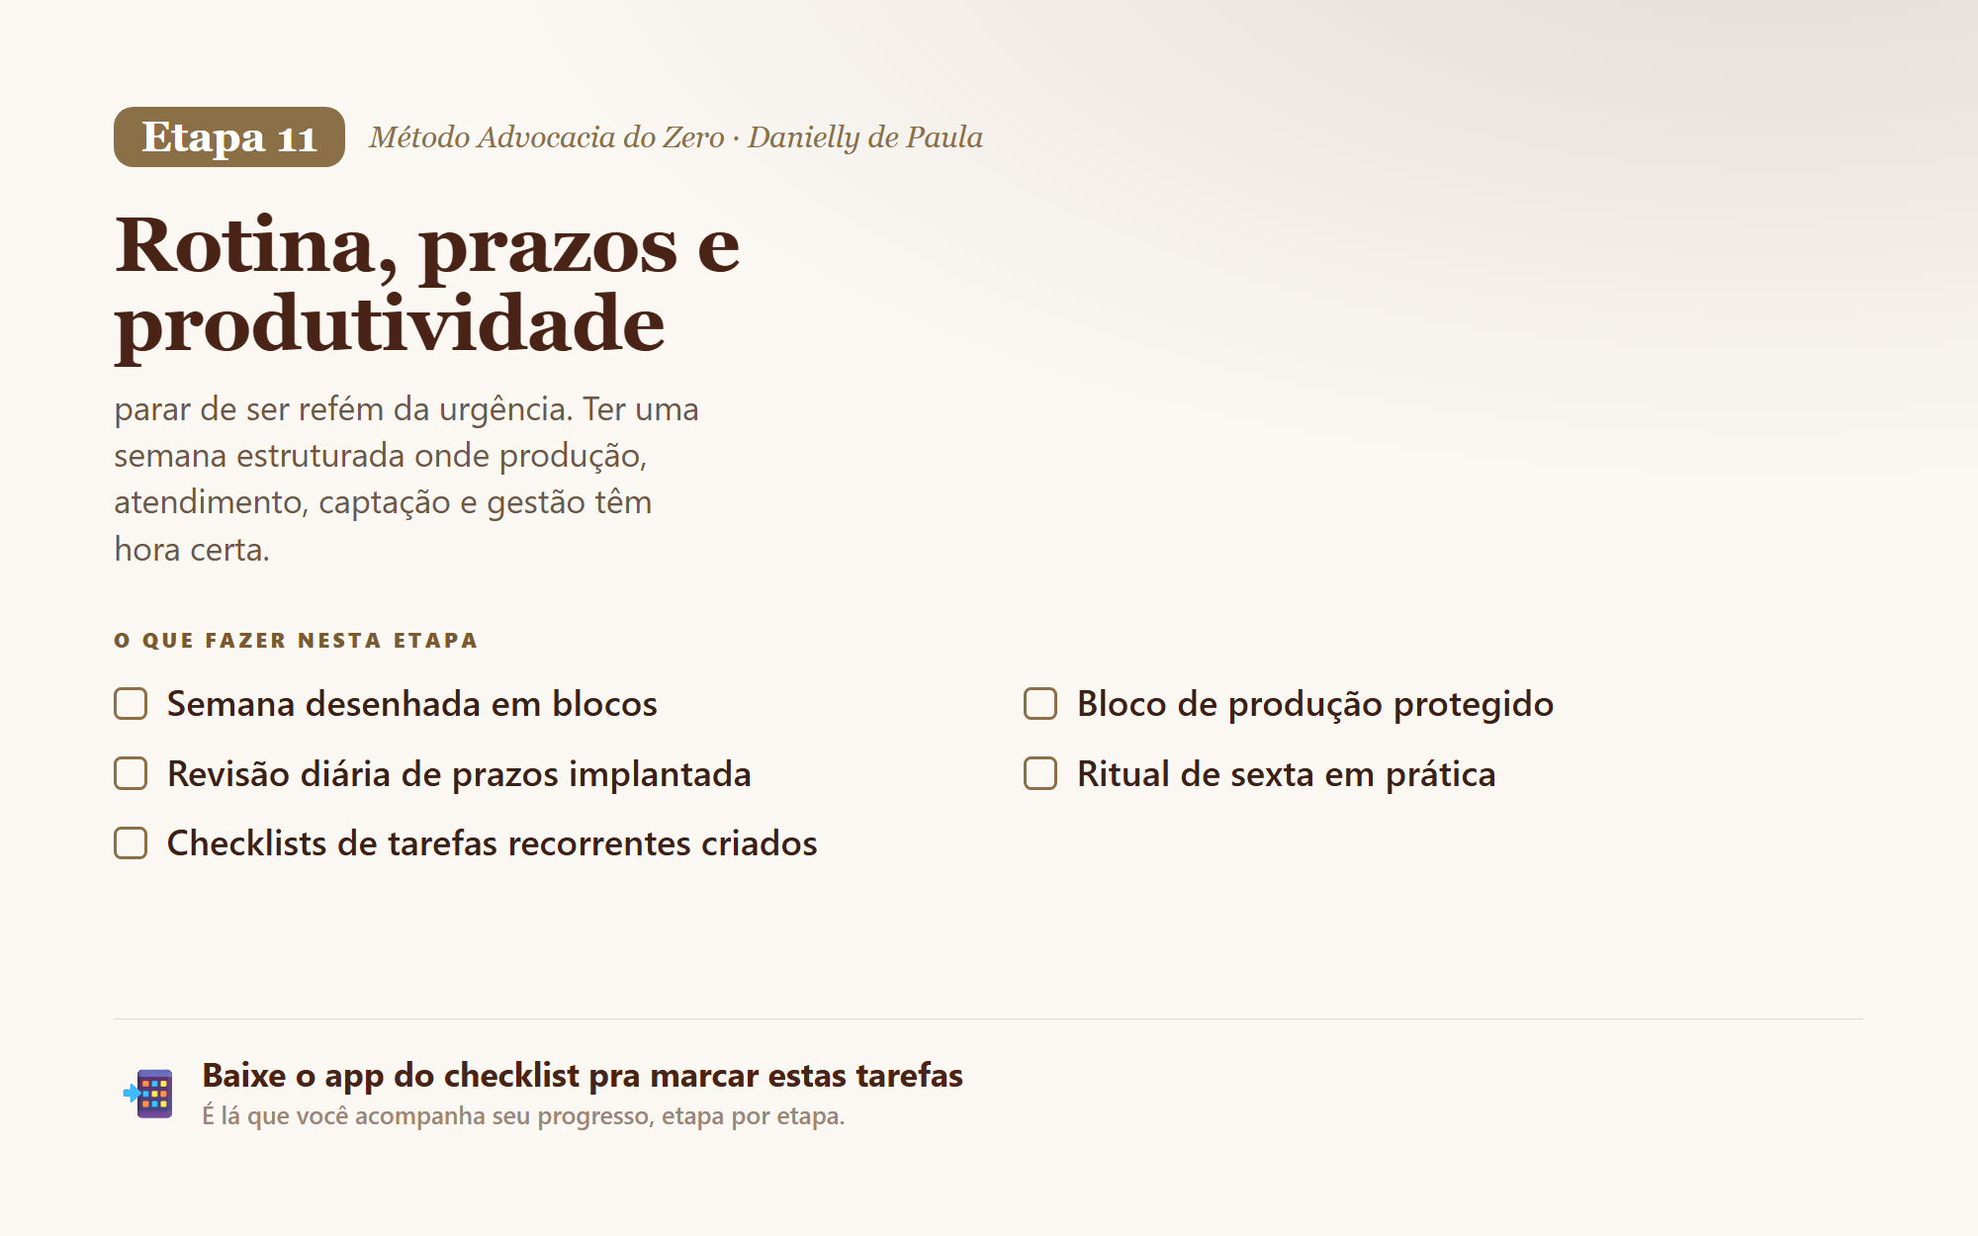Image resolution: width=1978 pixels, height=1236 pixels.
Task: Click the horizontal divider above download banner
Action: click(x=989, y=1018)
